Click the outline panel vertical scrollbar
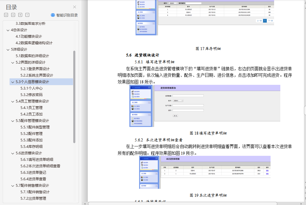The width and height of the screenshot is (306, 205). [x=74, y=97]
